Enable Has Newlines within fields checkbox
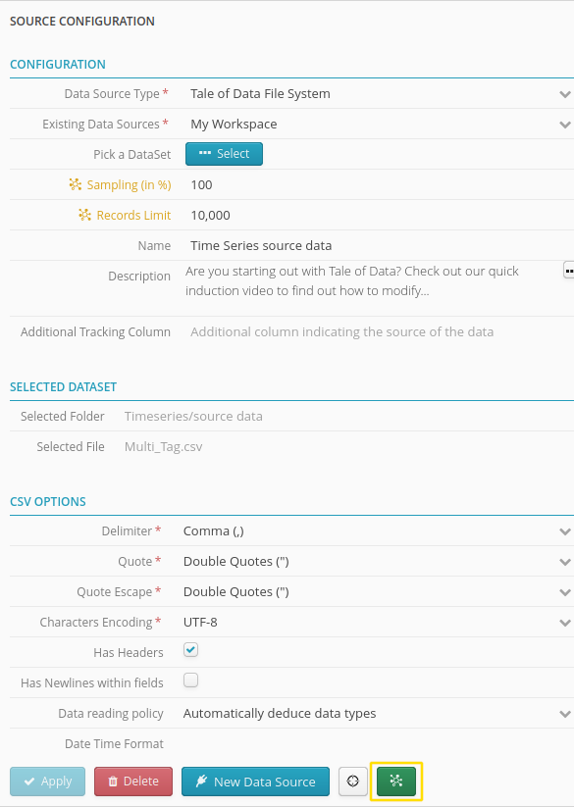The height and width of the screenshot is (807, 574). 190,681
